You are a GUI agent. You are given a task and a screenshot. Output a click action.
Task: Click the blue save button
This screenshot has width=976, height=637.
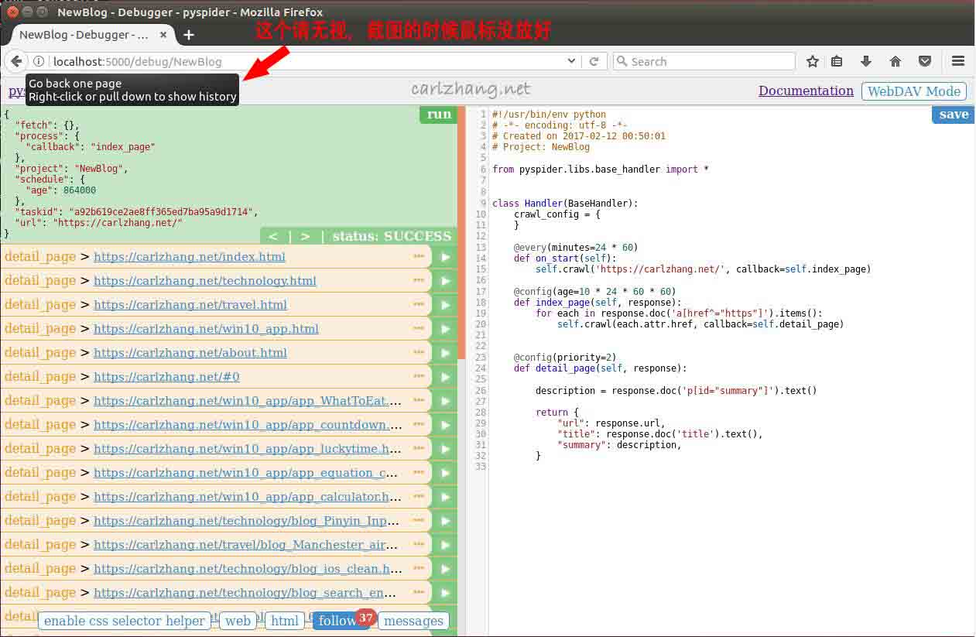tap(953, 115)
